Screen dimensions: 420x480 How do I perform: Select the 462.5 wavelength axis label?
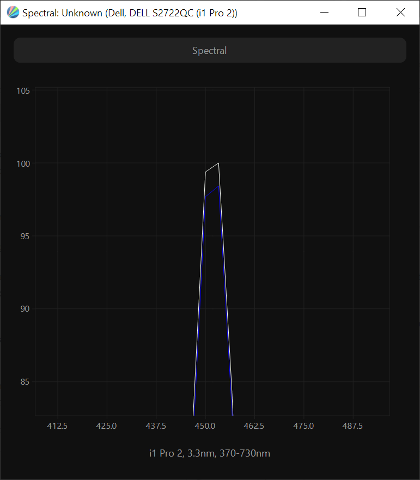pyautogui.click(x=254, y=426)
